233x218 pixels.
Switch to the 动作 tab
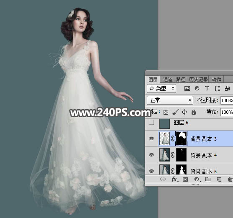point(216,80)
